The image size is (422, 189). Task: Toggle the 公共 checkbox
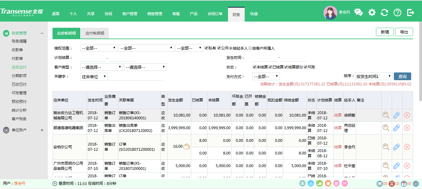point(219,48)
